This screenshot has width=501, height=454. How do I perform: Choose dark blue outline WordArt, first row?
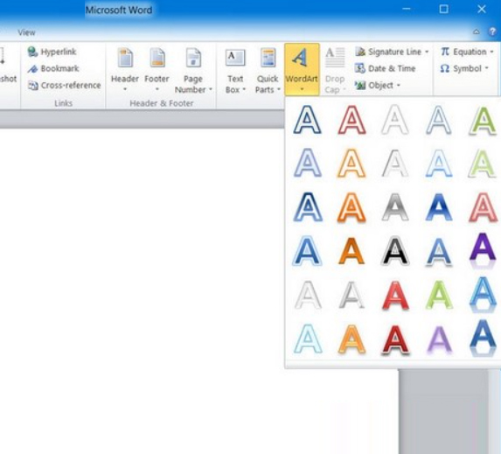pyautogui.click(x=307, y=119)
